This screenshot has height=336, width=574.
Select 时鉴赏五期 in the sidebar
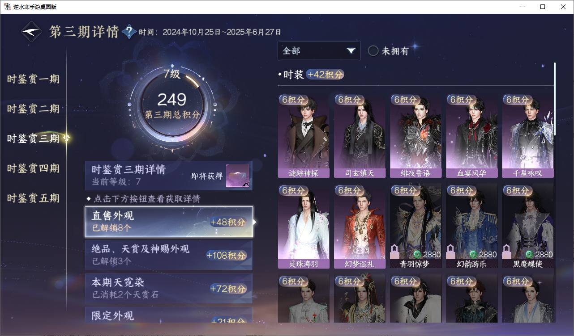[x=33, y=198]
